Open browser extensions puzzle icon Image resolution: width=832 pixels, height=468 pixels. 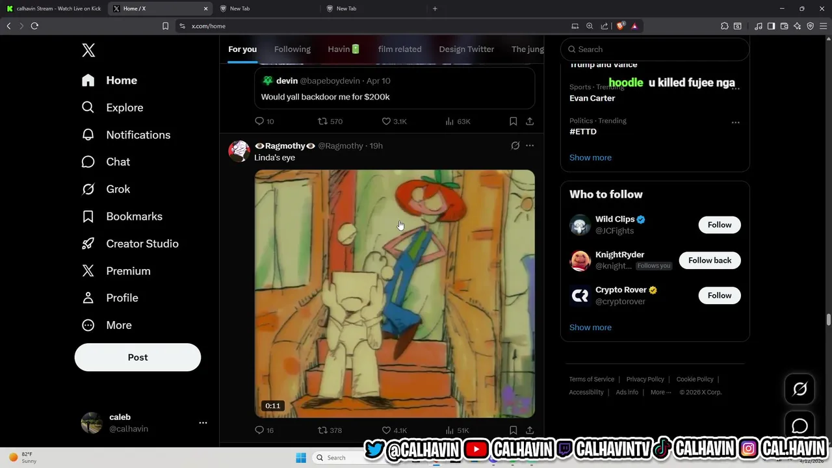tap(724, 26)
